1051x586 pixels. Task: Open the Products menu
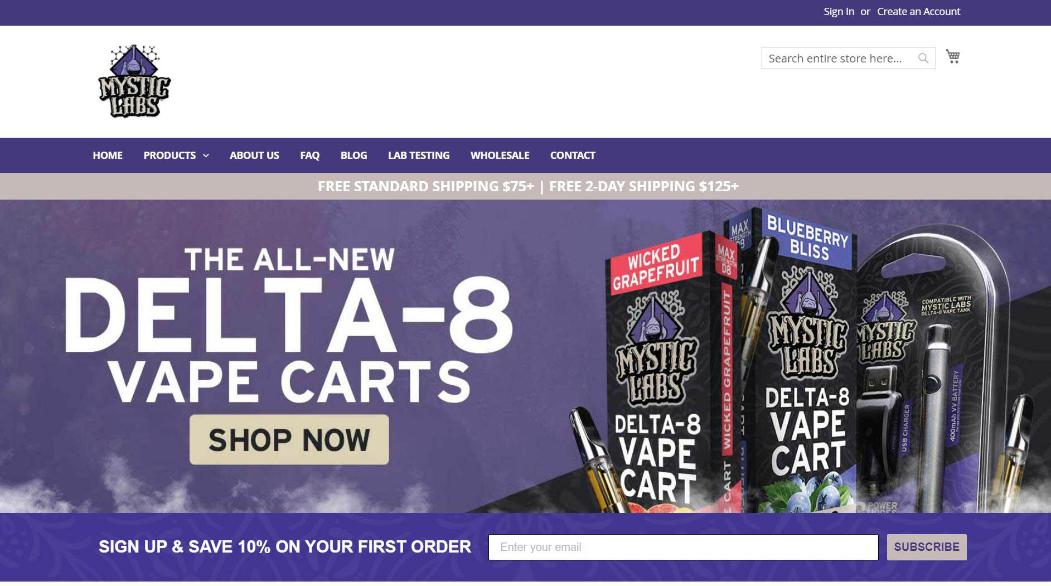169,156
